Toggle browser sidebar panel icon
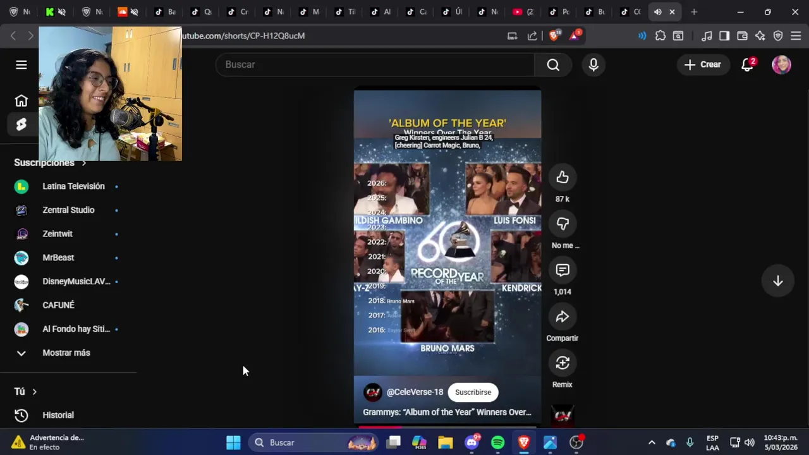 pyautogui.click(x=724, y=36)
